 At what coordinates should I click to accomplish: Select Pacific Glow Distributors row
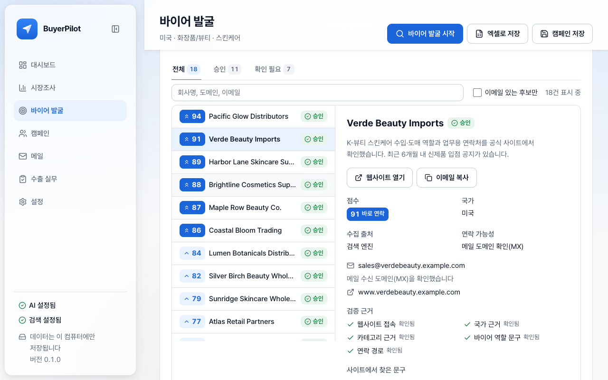[254, 116]
